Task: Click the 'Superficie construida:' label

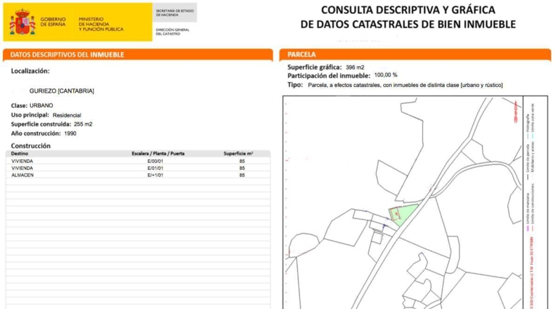Action: coord(41,124)
